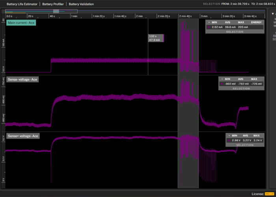Select the Sense-voltage - Ace channel label

(x=23, y=80)
